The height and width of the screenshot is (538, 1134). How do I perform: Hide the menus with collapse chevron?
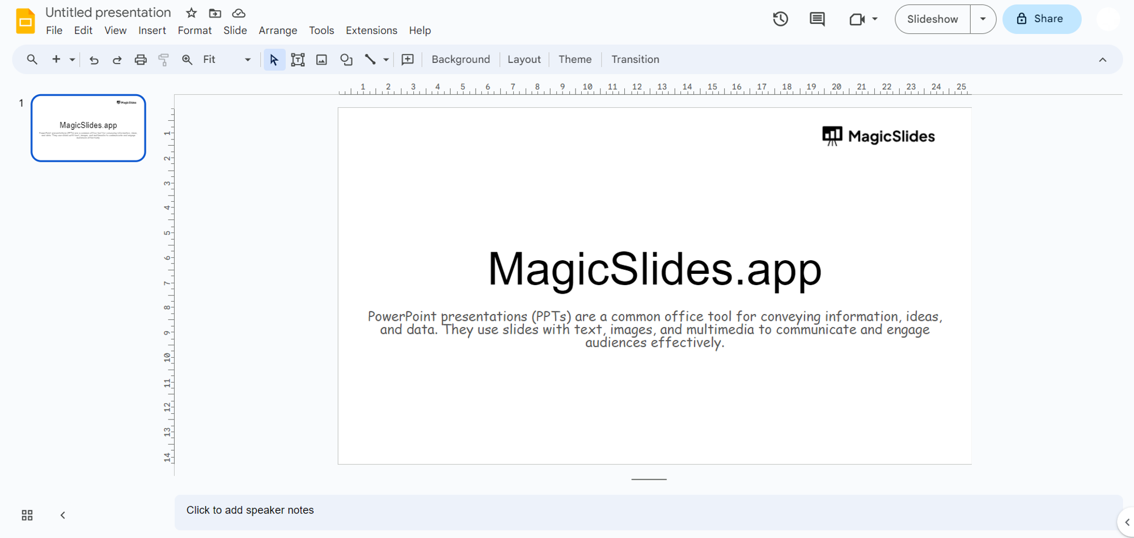point(1102,60)
